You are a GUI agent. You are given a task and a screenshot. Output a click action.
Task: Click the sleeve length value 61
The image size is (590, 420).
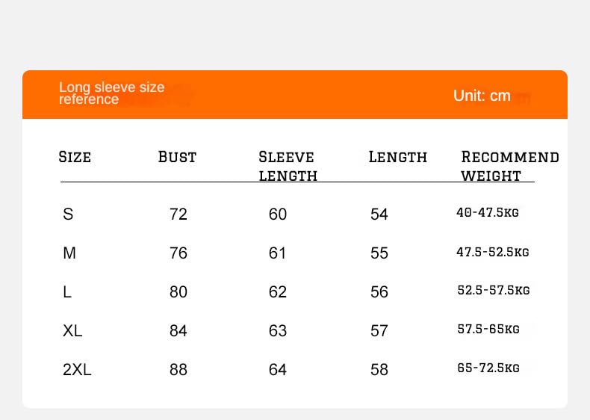278,253
